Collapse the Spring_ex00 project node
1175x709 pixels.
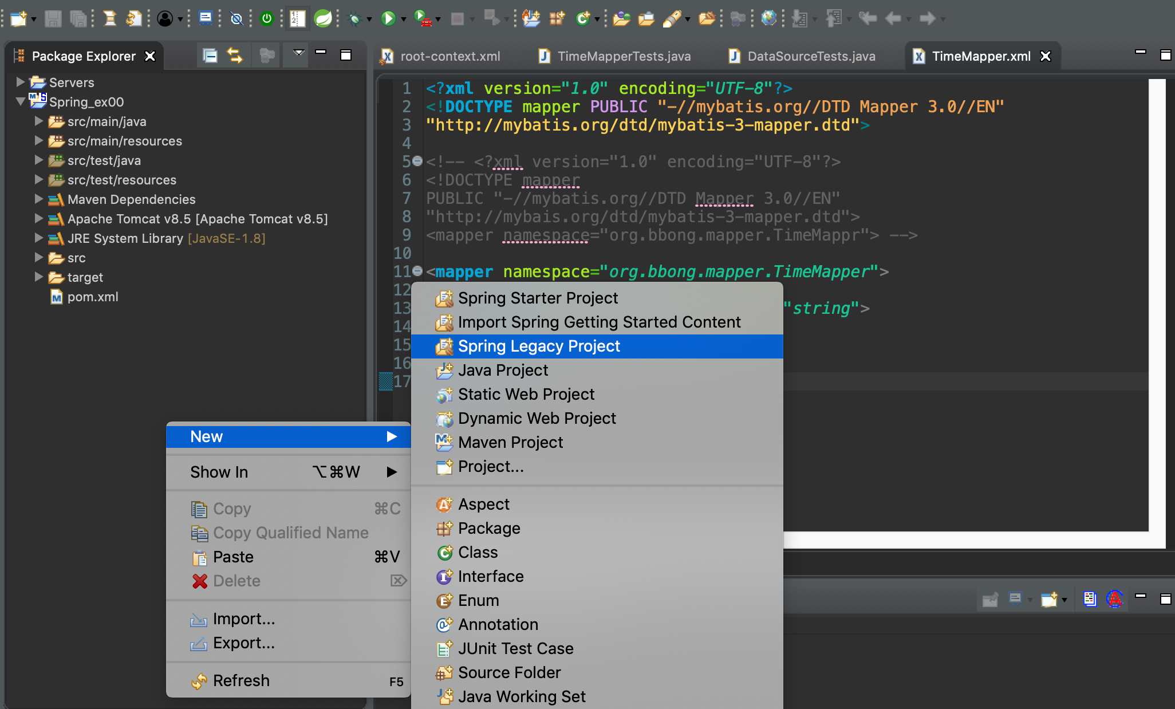(20, 102)
